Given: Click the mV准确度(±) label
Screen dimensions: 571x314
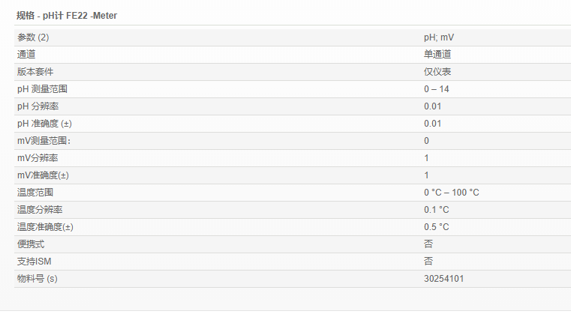Looking at the screenshot, I should 43,175.
